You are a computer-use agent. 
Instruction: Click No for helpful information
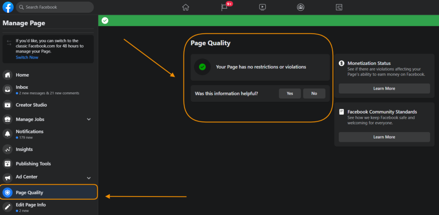click(x=314, y=93)
